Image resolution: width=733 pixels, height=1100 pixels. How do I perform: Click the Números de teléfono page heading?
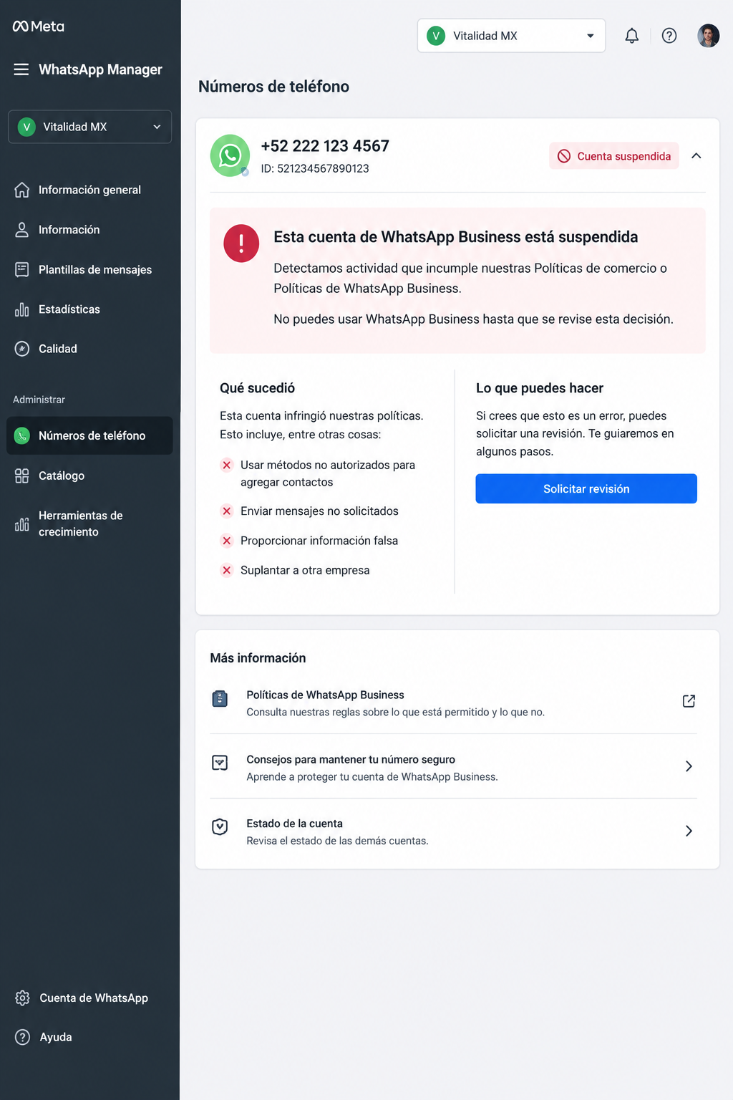(273, 87)
